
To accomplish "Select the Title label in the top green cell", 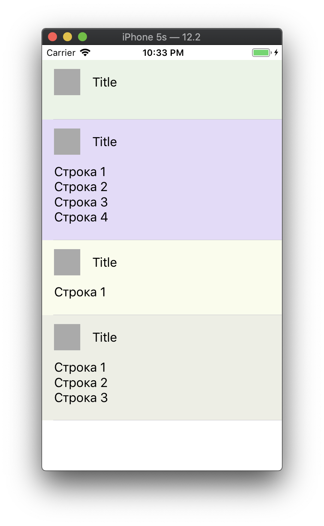I will click(105, 82).
